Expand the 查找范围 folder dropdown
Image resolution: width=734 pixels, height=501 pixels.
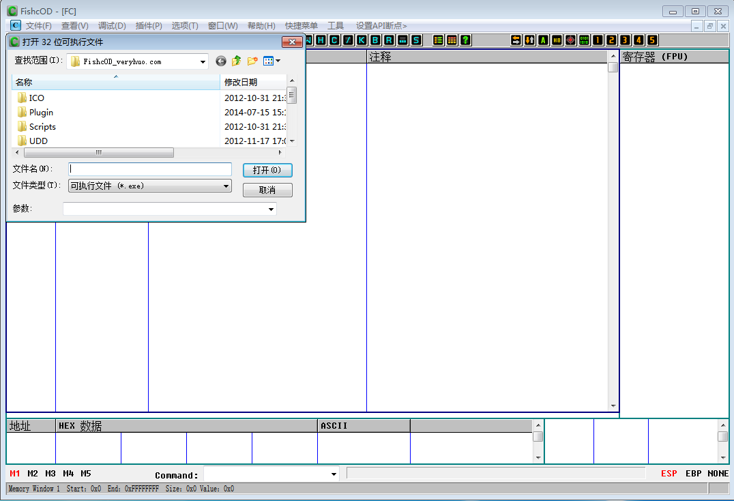click(203, 62)
